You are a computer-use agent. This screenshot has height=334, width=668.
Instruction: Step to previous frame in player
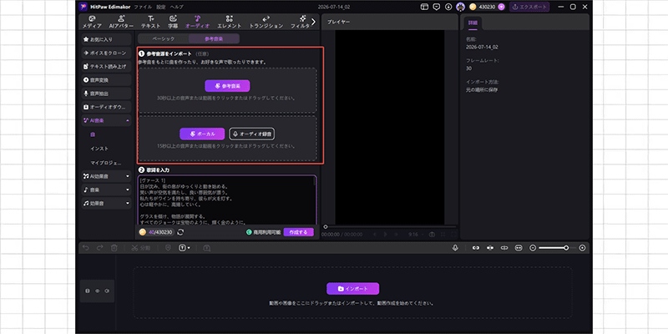(375, 235)
